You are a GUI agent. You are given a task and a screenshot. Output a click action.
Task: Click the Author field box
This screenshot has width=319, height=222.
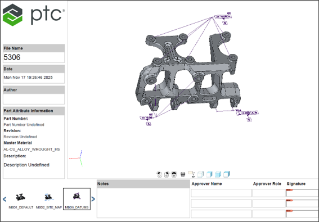point(34,99)
